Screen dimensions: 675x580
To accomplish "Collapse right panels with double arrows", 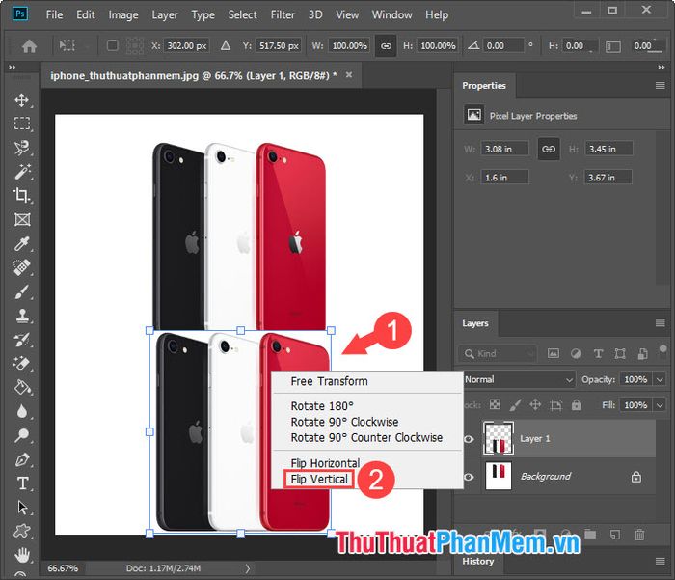I will click(x=661, y=68).
